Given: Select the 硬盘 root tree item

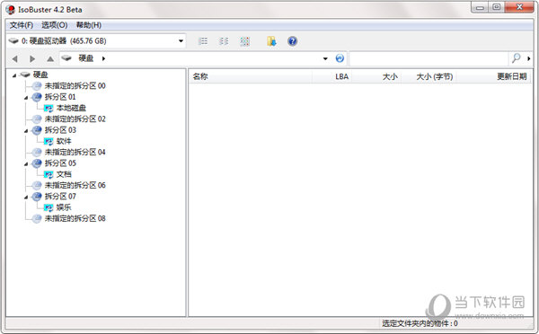Looking at the screenshot, I should [40, 75].
